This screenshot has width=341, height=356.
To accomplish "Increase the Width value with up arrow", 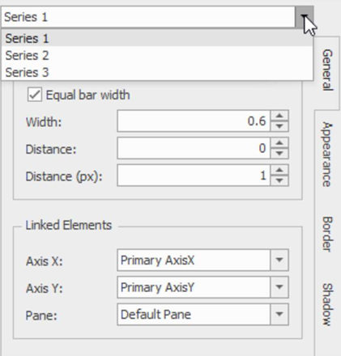I will tap(279, 116).
